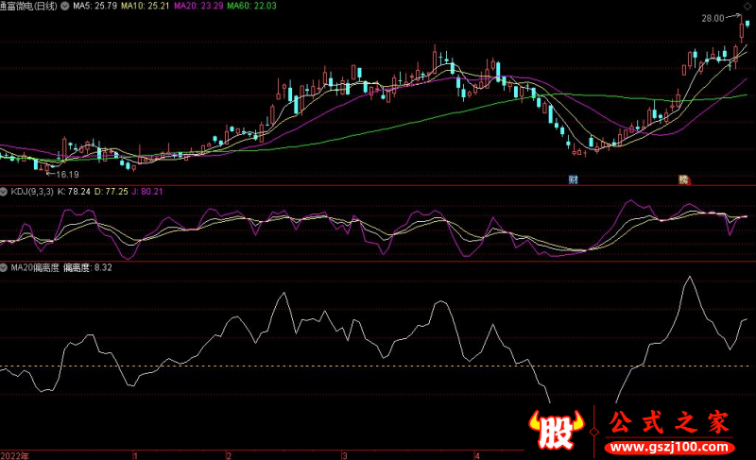Select the magenta MA20: 23.29 legend label
756x460 pixels.
[203, 7]
